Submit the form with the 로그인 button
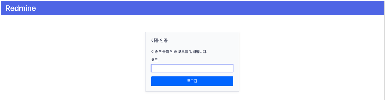 coord(192,81)
